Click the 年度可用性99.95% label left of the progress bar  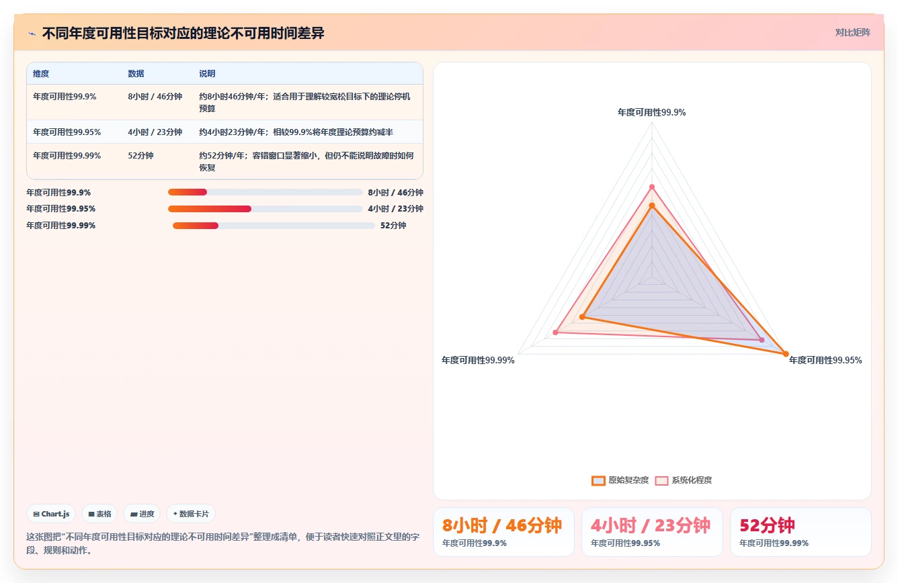pyautogui.click(x=61, y=209)
